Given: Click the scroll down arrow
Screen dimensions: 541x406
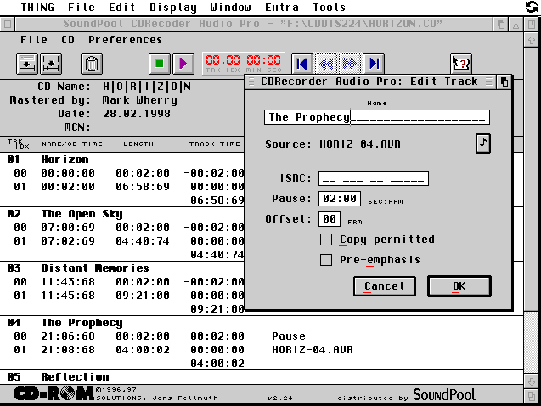Looking at the screenshot, I should (x=532, y=381).
